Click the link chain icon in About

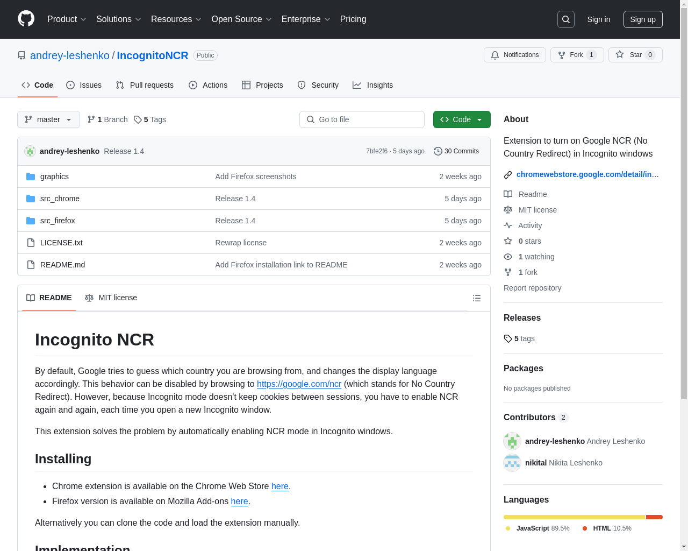(508, 174)
